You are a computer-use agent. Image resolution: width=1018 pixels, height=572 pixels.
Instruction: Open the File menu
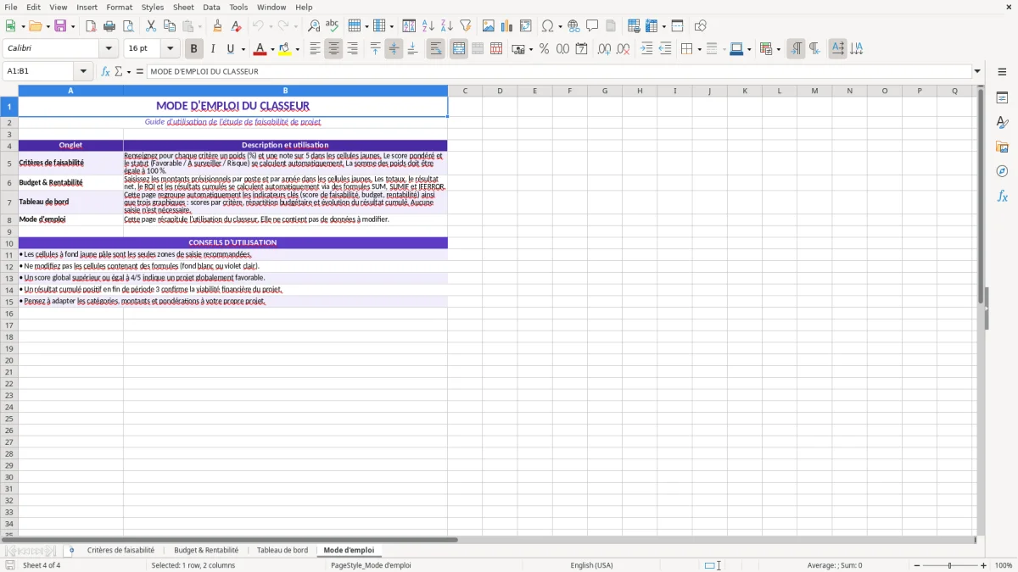coord(11,7)
